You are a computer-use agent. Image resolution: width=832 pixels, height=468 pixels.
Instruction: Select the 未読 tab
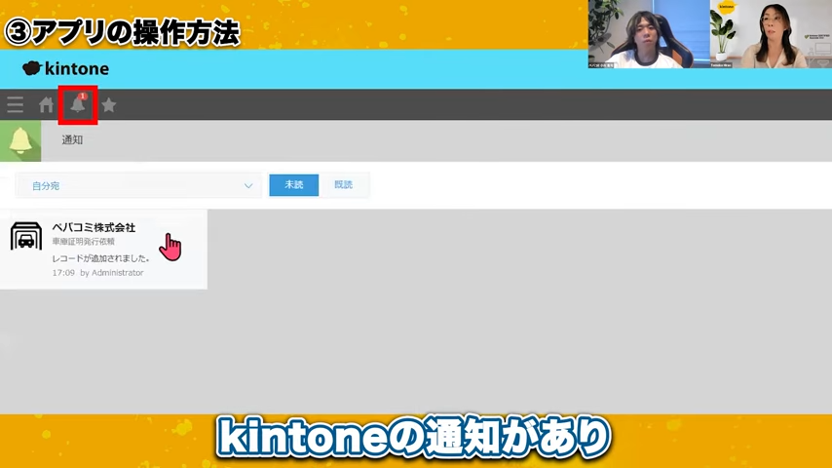pos(293,185)
